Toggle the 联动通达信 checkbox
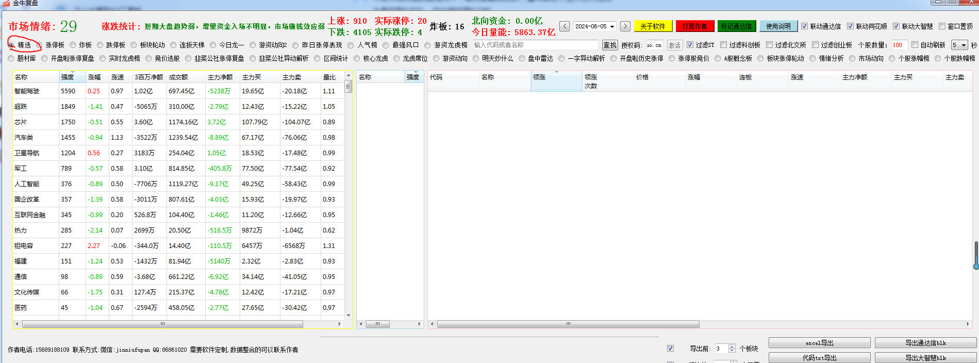The height and width of the screenshot is (363, 979). pyautogui.click(x=804, y=26)
